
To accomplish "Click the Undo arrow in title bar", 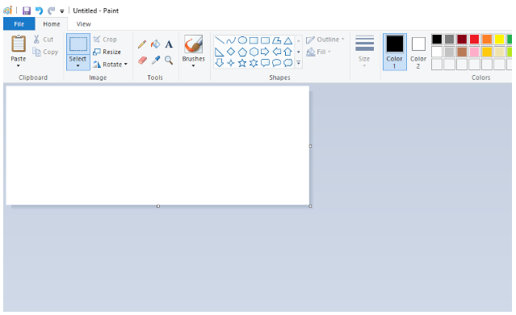I will 39,10.
